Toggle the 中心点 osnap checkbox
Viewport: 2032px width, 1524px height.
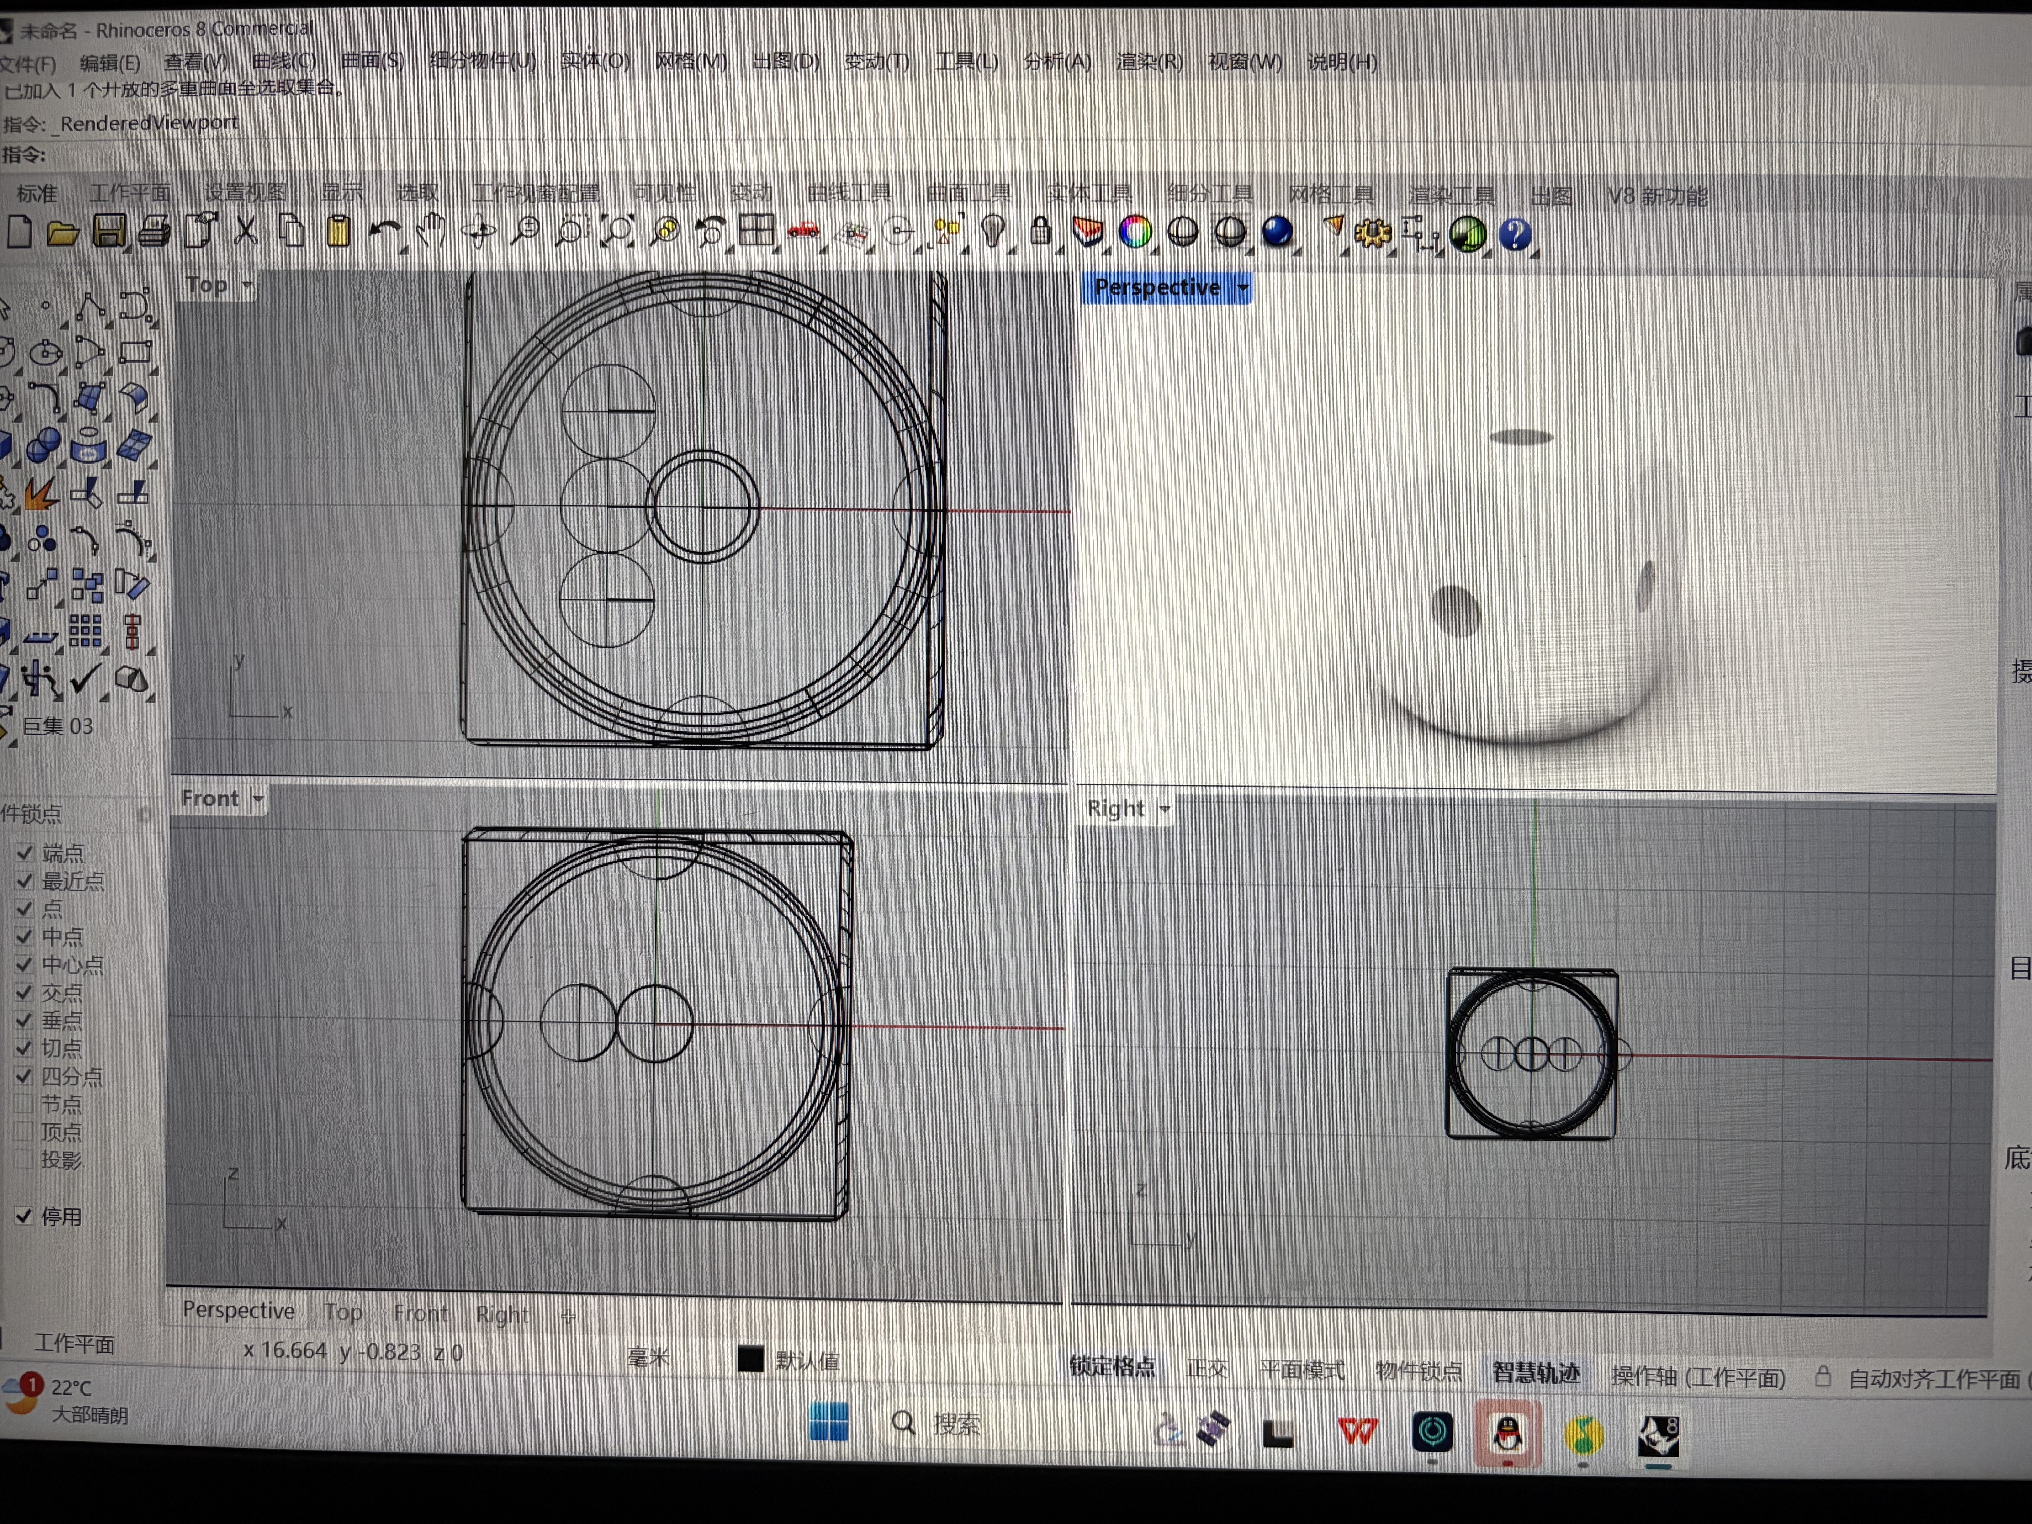click(x=25, y=964)
